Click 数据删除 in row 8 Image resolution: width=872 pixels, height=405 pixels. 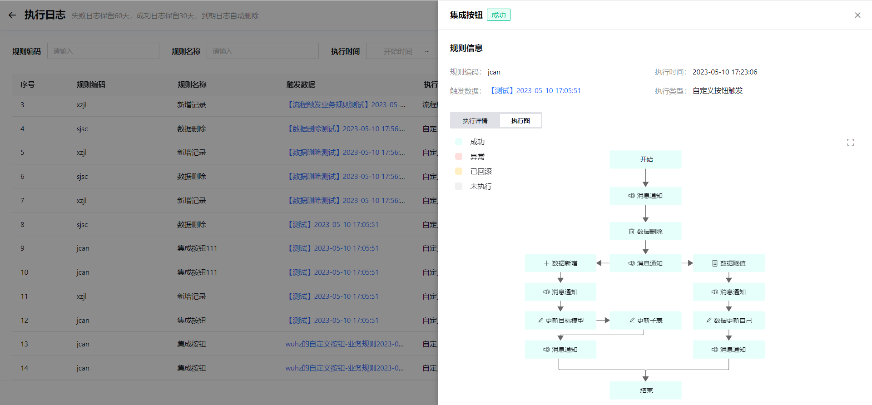[x=192, y=225]
